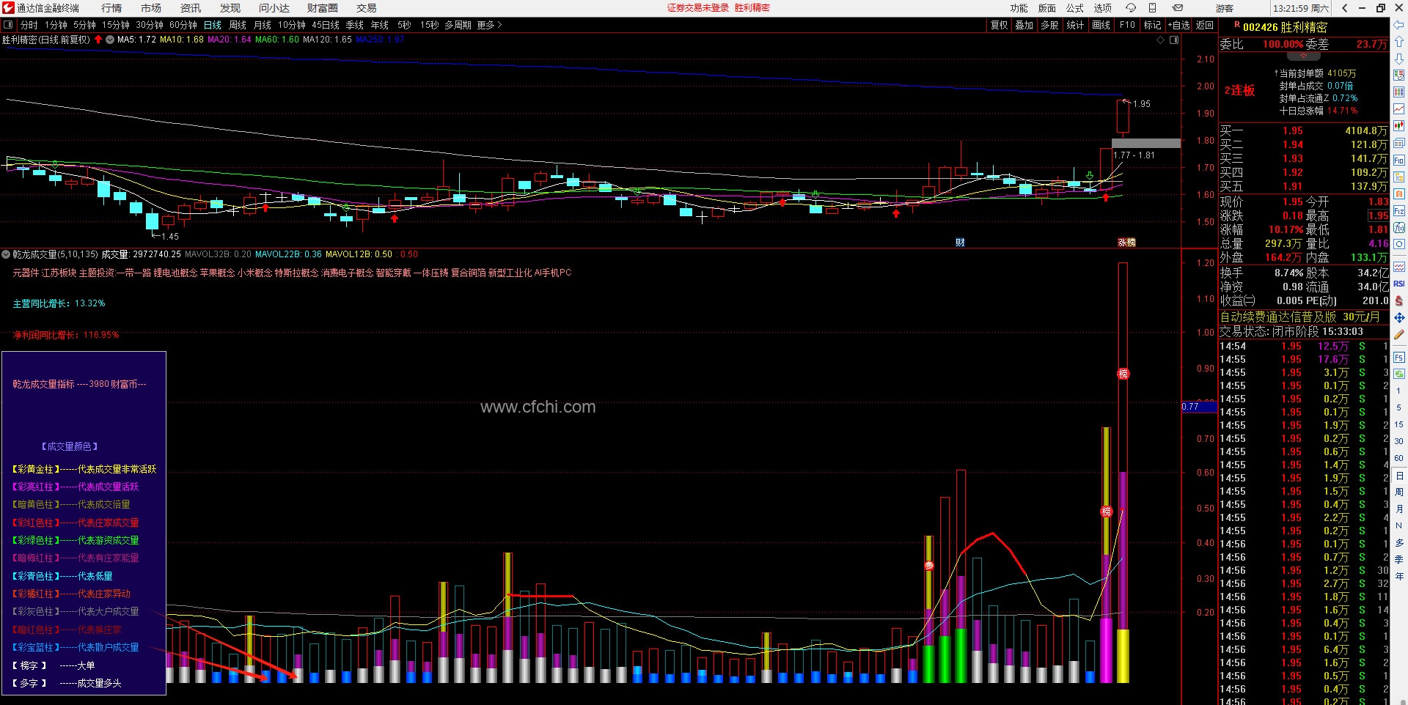This screenshot has height=705, width=1408.
Task: Click the diamond icon above price chart
Action: 1160,40
